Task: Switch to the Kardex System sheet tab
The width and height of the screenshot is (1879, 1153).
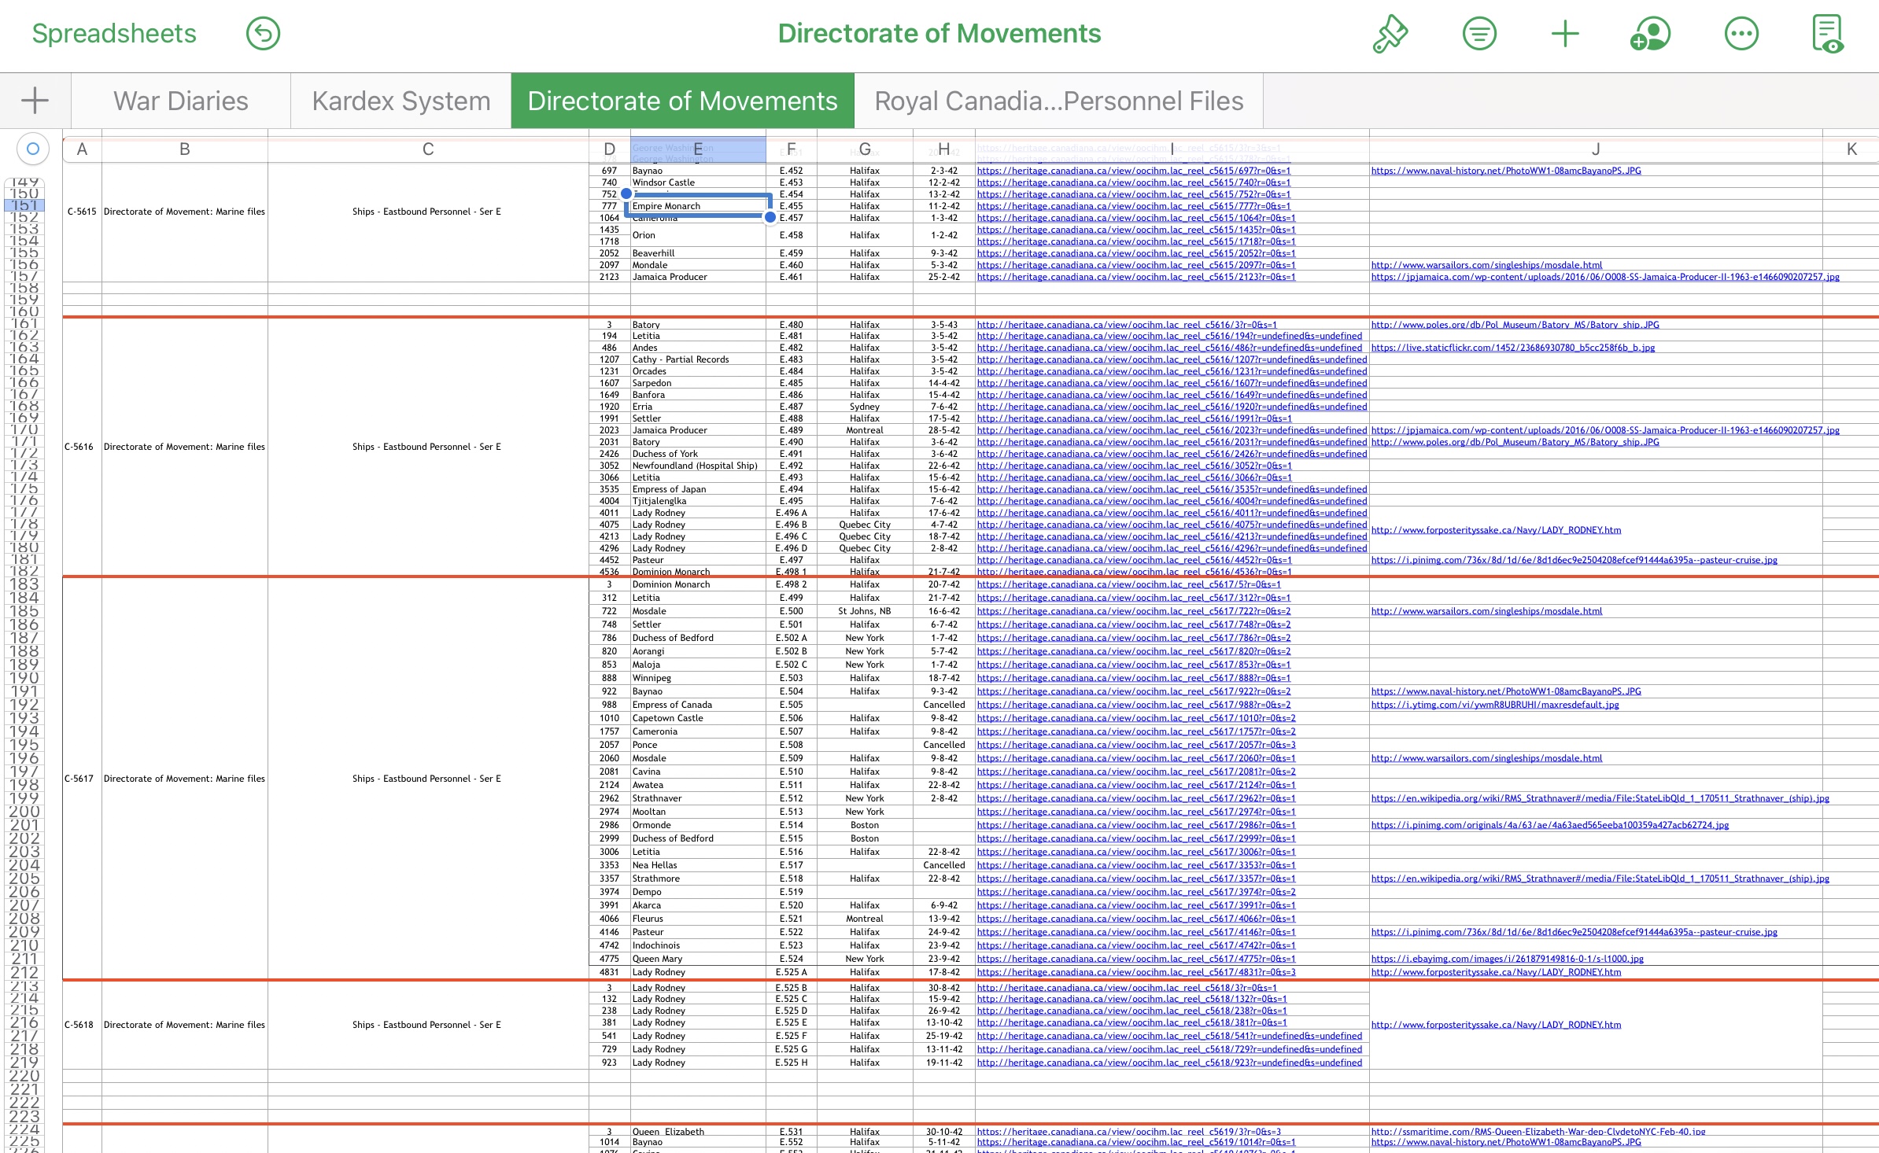Action: pos(401,101)
